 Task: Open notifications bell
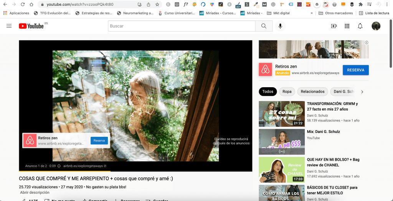[x=360, y=26]
